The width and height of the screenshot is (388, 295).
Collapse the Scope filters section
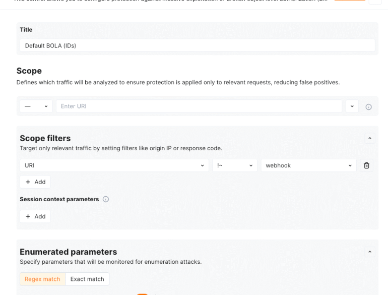[369, 138]
